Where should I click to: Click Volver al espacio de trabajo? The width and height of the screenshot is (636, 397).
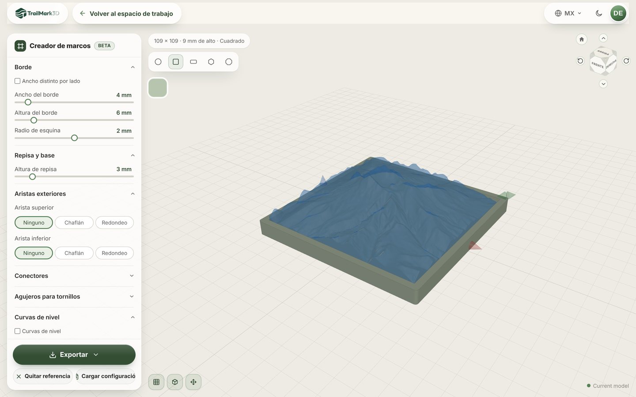click(127, 13)
